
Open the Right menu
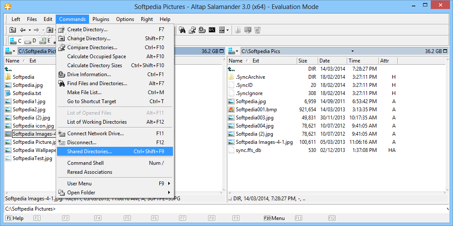coord(147,19)
